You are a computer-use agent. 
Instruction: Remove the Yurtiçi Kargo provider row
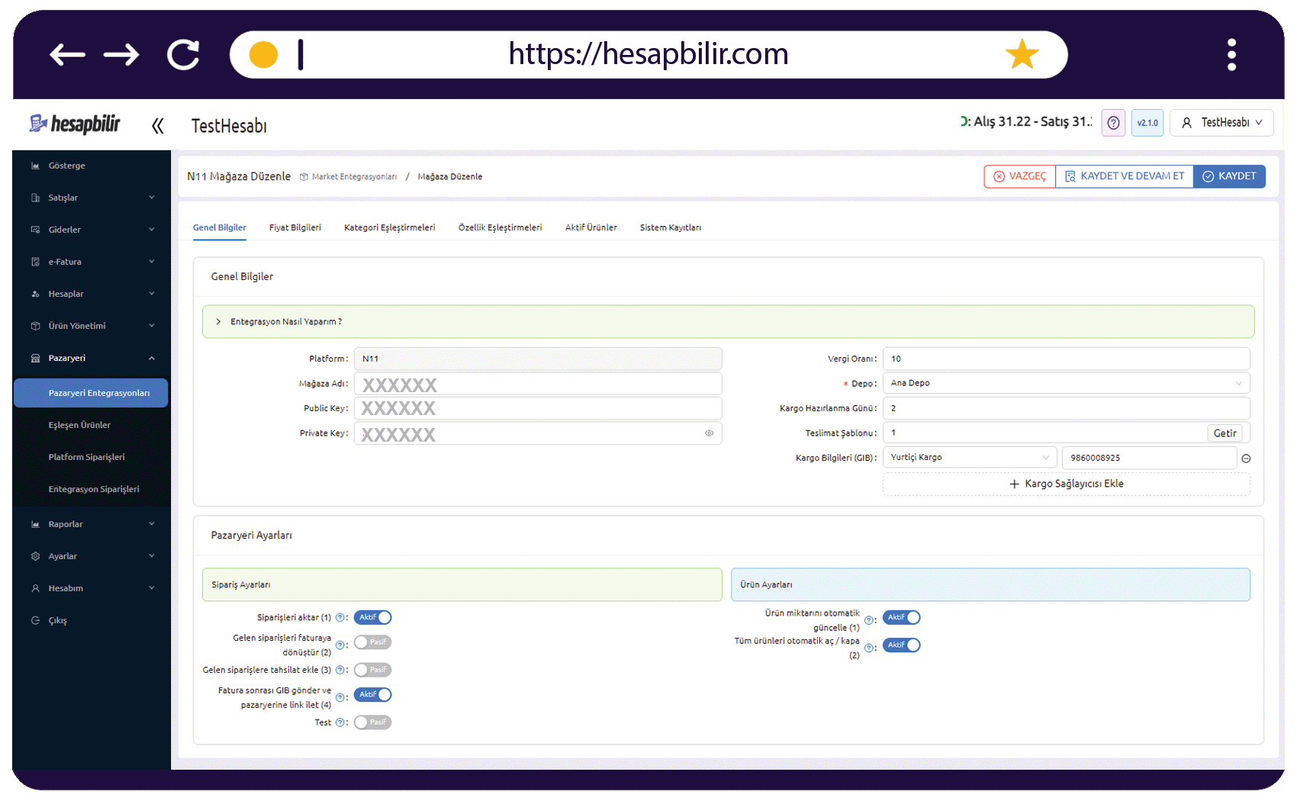pos(1246,458)
